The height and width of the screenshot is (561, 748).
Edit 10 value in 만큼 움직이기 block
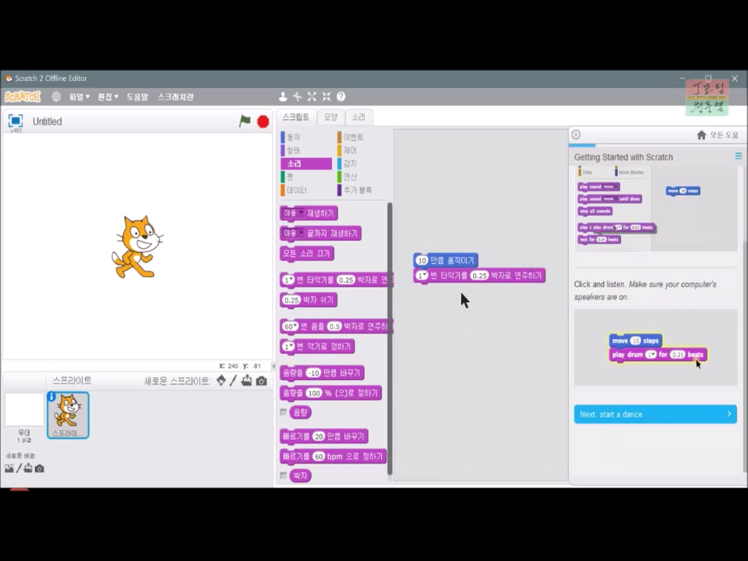(x=422, y=260)
